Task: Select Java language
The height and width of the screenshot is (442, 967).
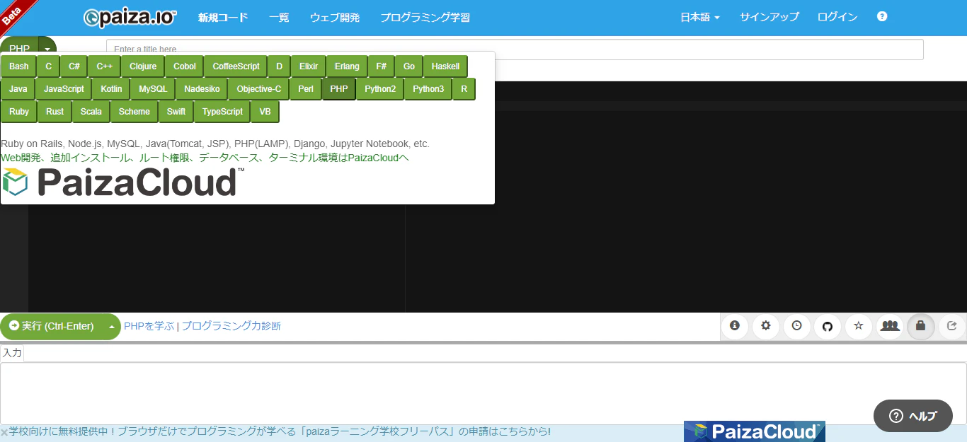Action: click(18, 89)
